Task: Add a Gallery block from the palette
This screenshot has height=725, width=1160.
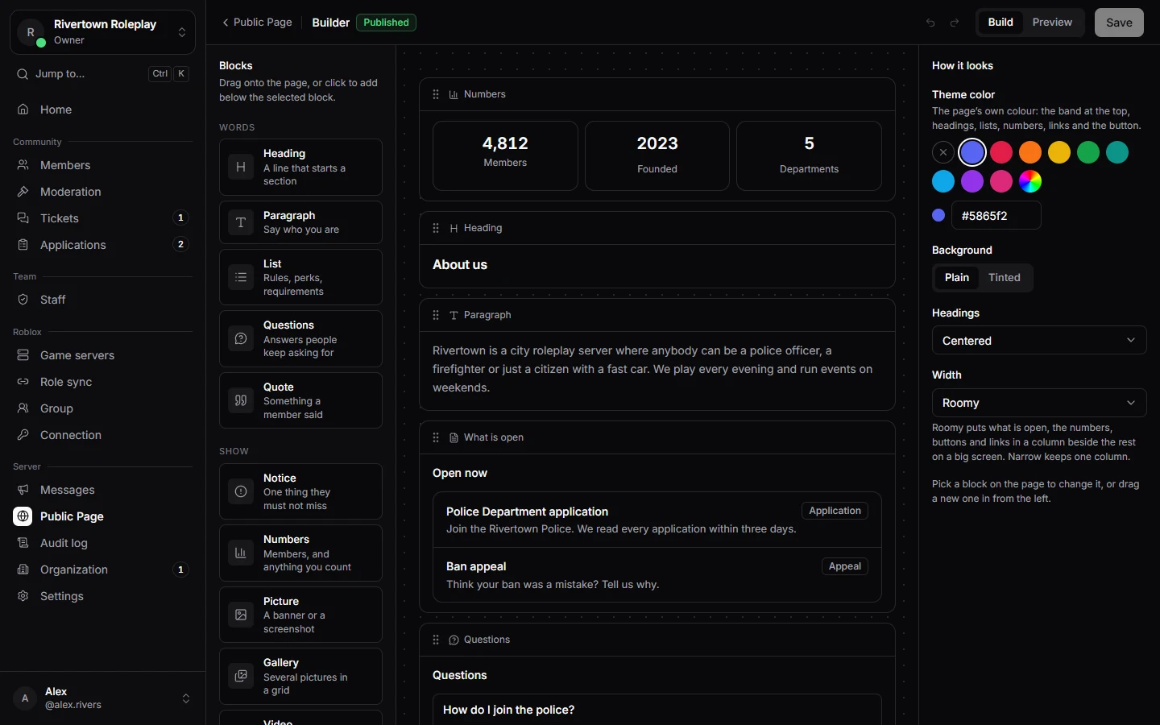Action: point(300,676)
